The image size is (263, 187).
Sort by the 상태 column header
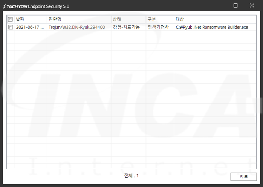pyautogui.click(x=128, y=20)
